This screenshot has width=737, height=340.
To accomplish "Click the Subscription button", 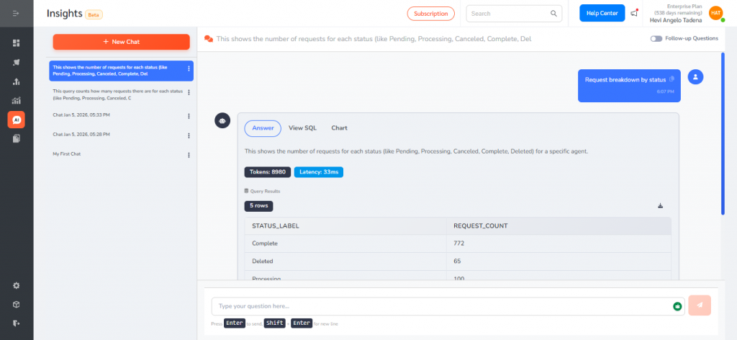I will pyautogui.click(x=430, y=13).
